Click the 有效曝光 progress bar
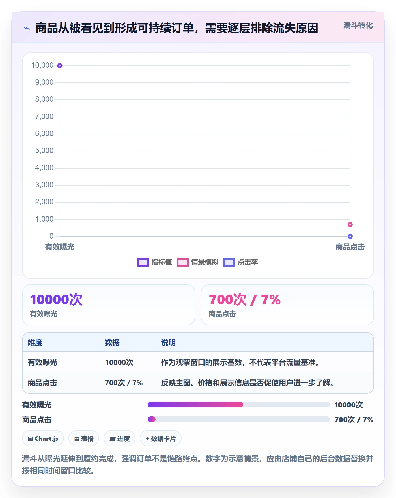 tap(238, 405)
